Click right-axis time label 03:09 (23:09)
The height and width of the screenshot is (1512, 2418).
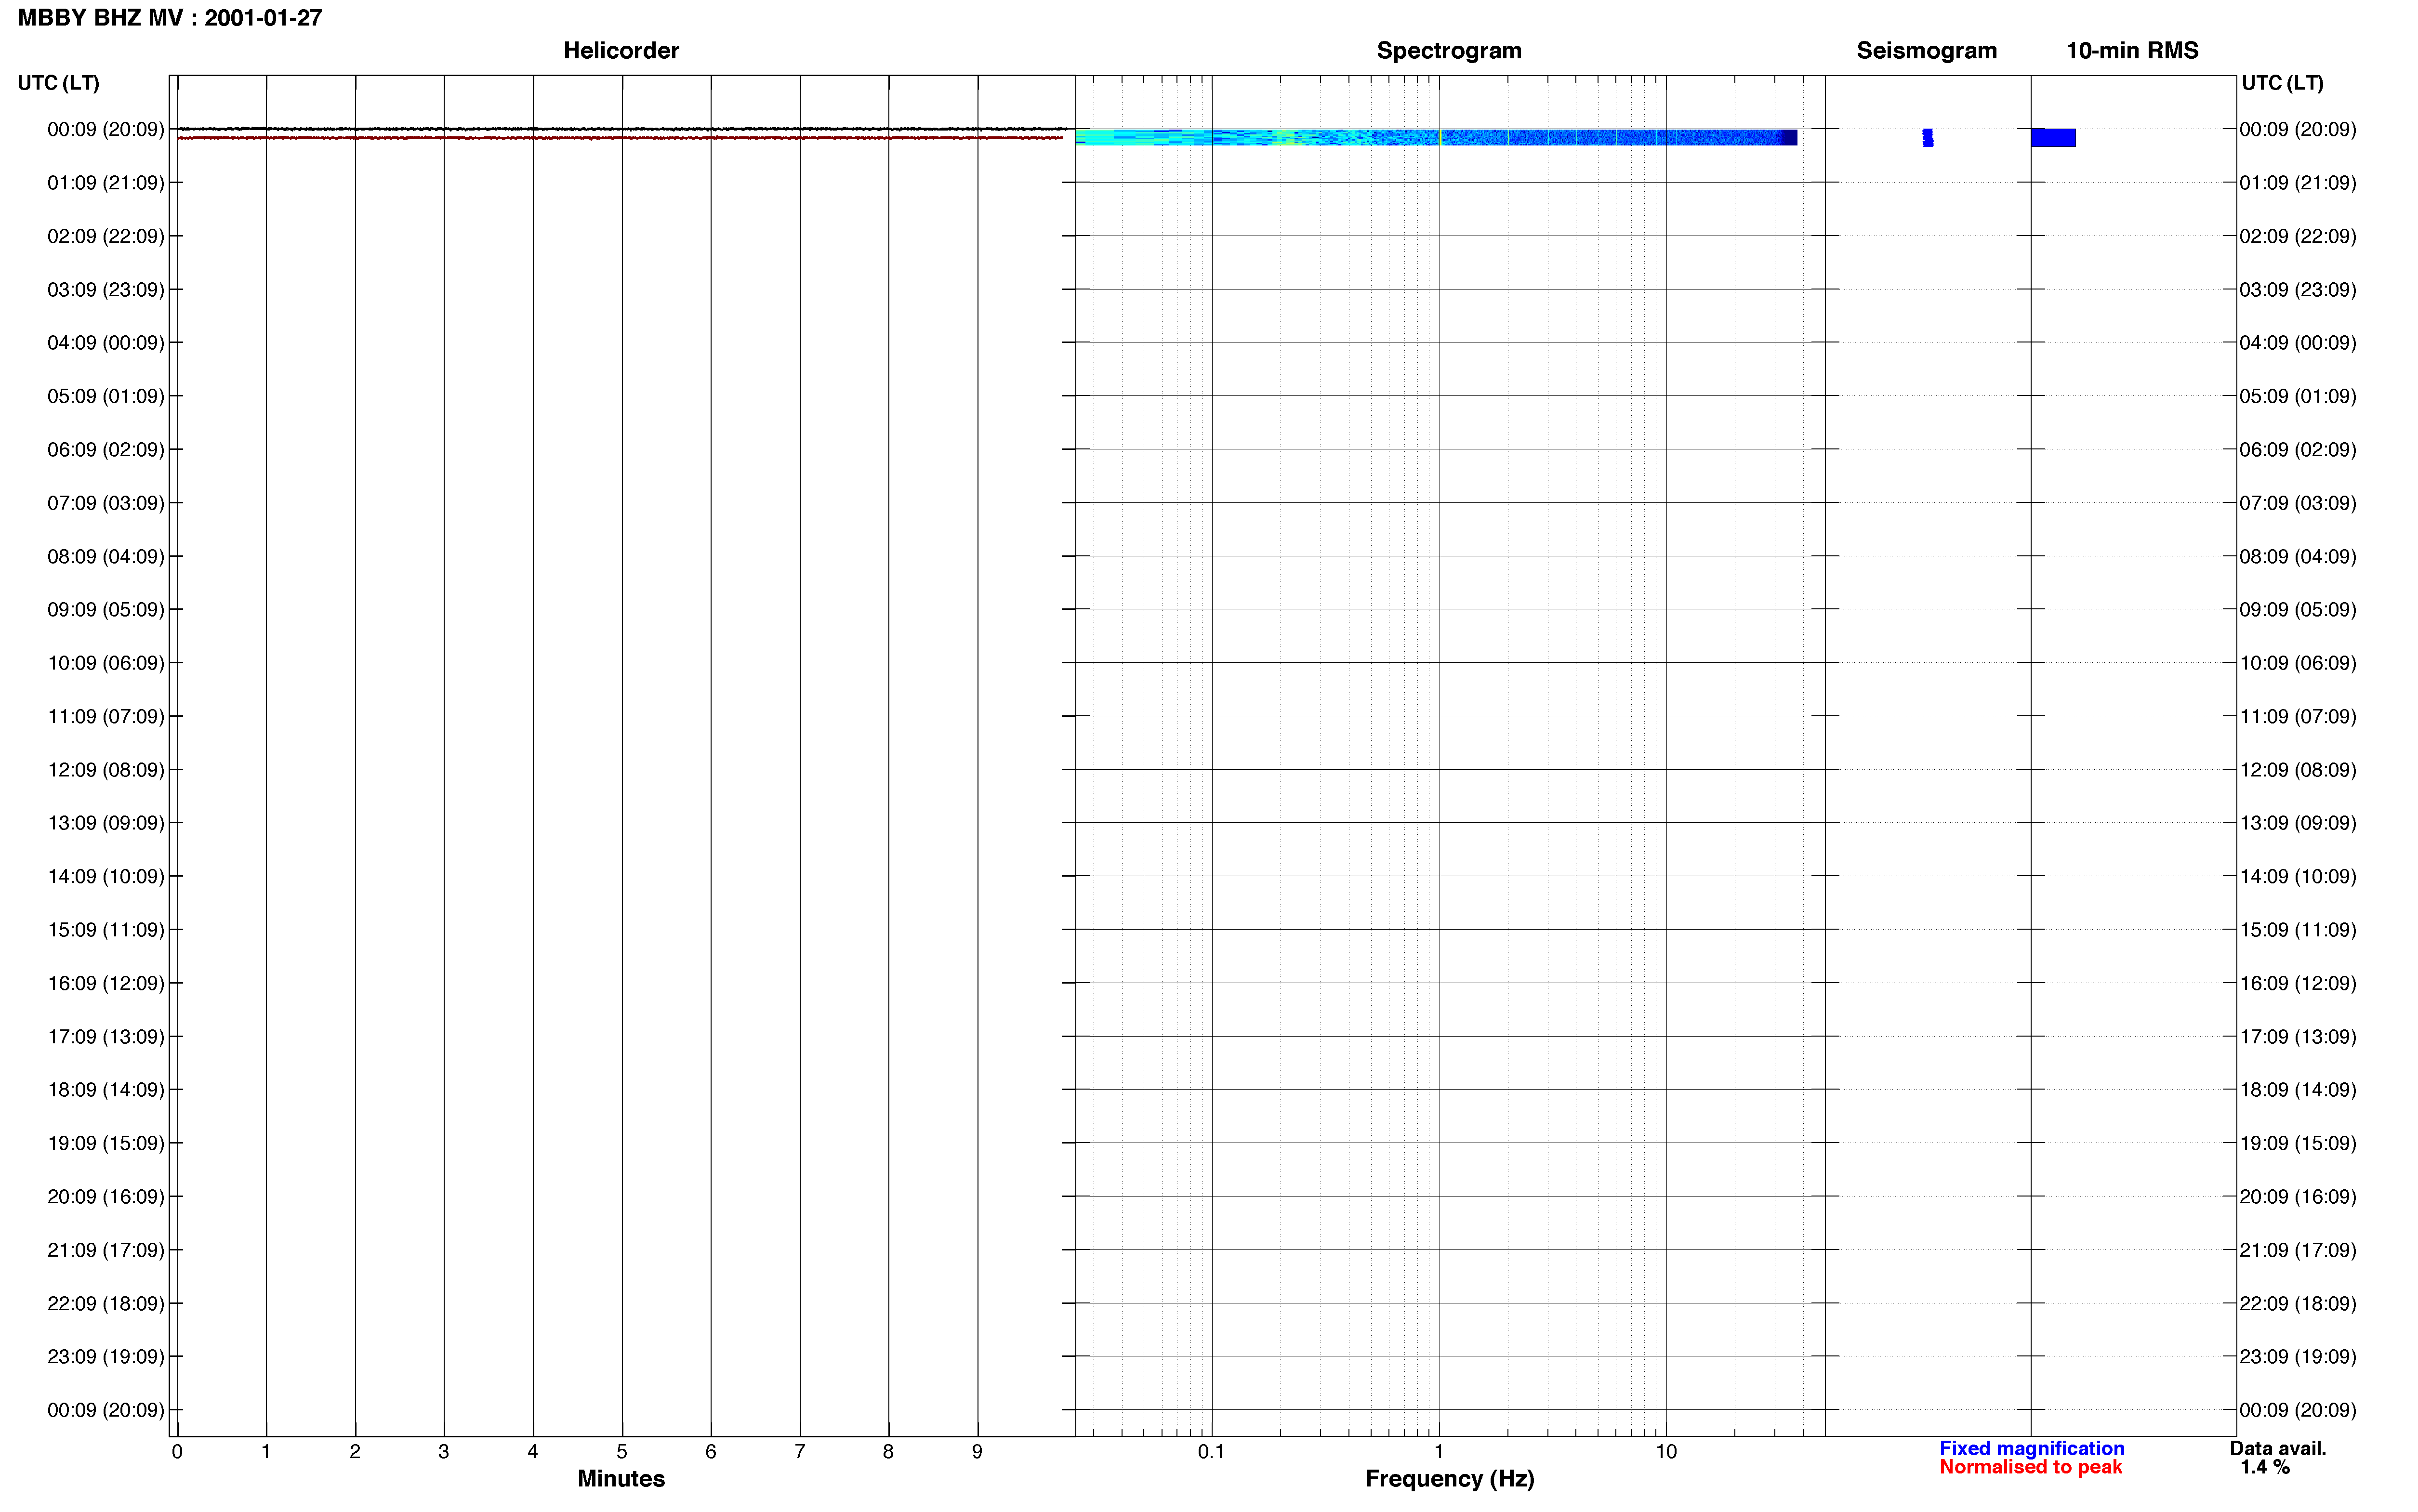pos(2298,290)
